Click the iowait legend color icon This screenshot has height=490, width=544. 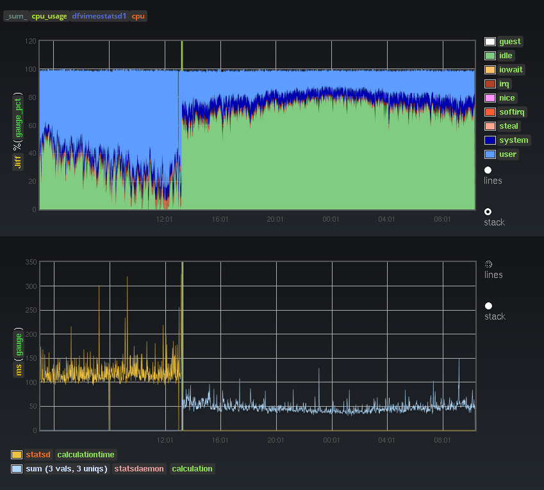[x=488, y=69]
